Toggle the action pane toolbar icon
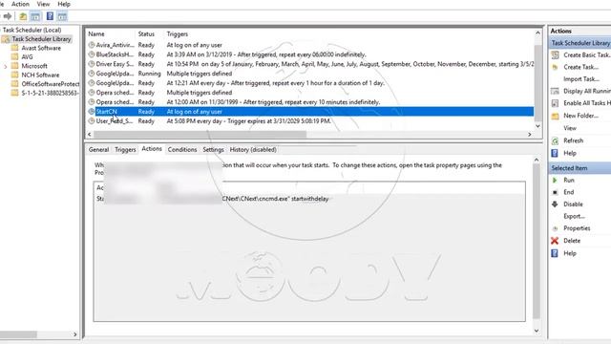 pos(62,16)
